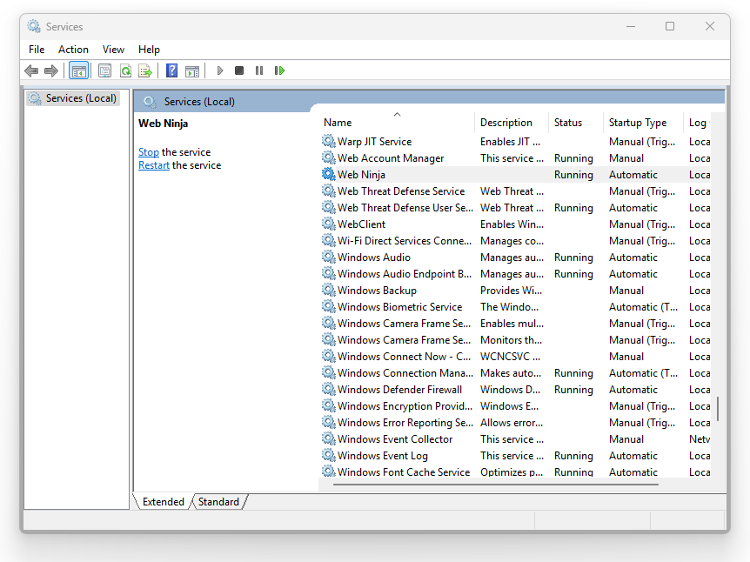Select Services (Local) in the console tree
Image resolution: width=750 pixels, height=562 pixels.
pos(73,98)
